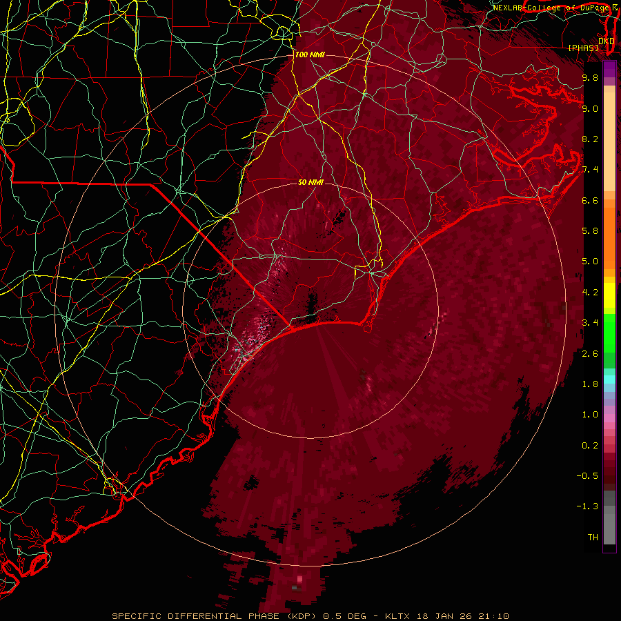Screen dimensions: 621x621
Task: Click the -1.3 color scale value
Action: 587,506
